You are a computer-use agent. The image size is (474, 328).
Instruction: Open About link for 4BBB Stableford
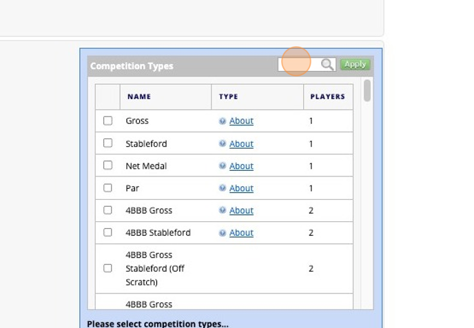(x=241, y=233)
